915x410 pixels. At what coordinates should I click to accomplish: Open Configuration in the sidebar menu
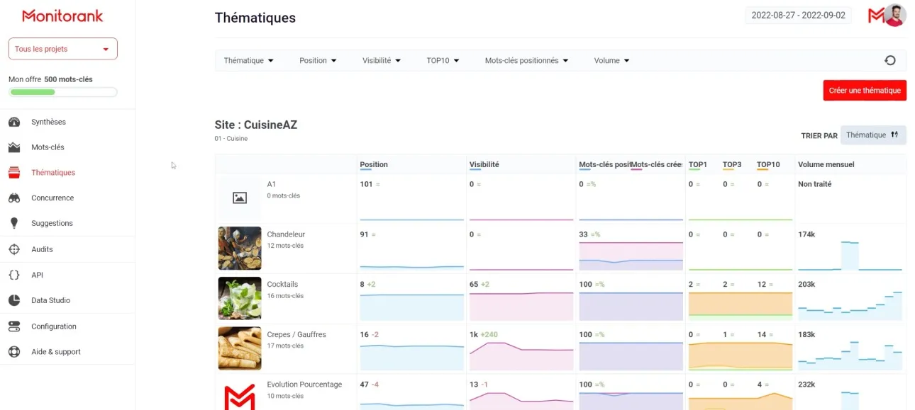[54, 326]
